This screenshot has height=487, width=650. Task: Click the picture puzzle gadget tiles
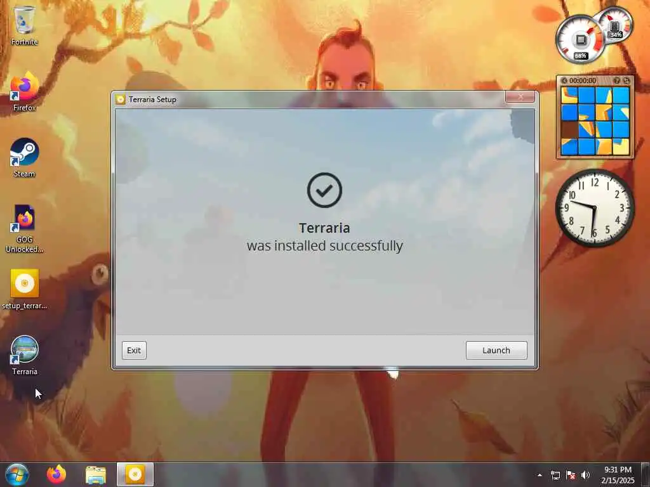[595, 121]
